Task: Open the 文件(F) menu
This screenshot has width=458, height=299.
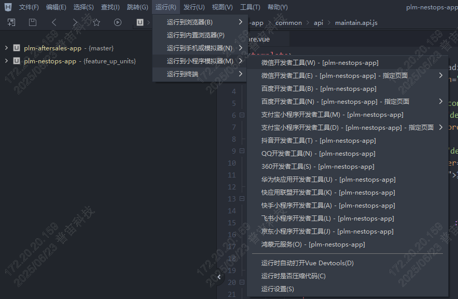Action: (29, 7)
